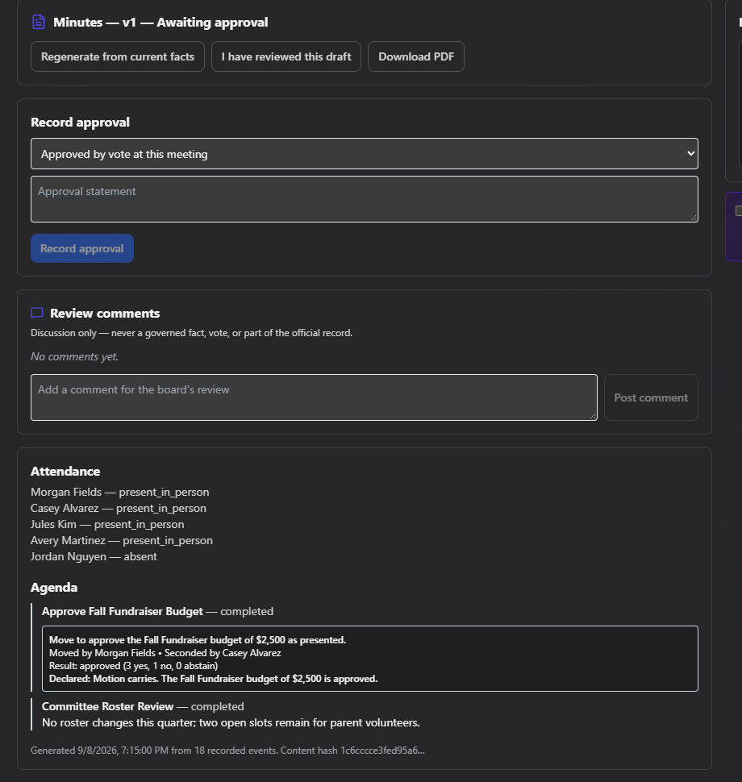
Task: Click the Record approval section heading
Action: point(81,123)
